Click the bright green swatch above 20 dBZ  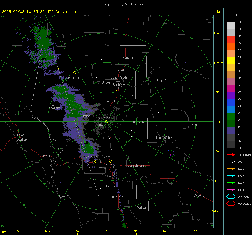point(231,116)
